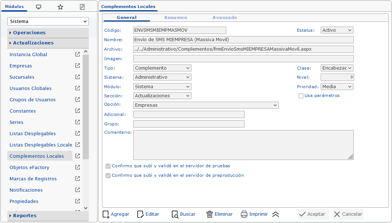Open Empresas in new window icon
This screenshot has width=392, height=223.
click(78, 66)
